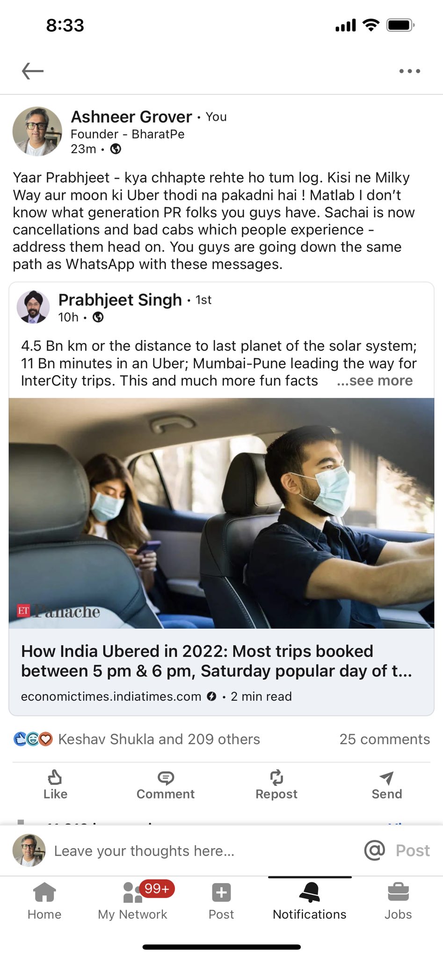Expand Prabhjeet's post with see more
Image resolution: width=443 pixels, height=958 pixels.
375,381
